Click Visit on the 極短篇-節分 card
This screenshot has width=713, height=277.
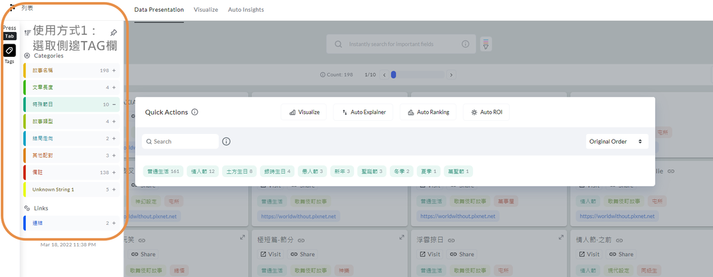point(271,254)
